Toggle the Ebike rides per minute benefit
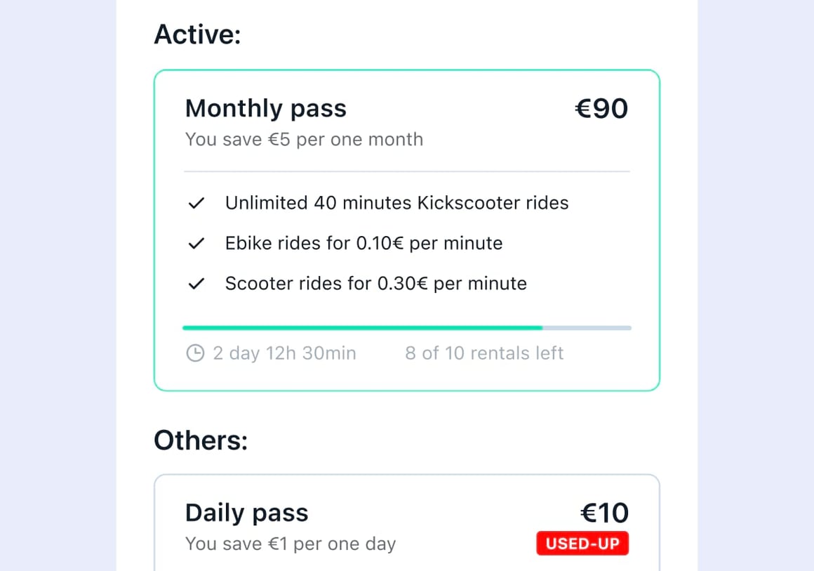The height and width of the screenshot is (571, 814). [363, 243]
